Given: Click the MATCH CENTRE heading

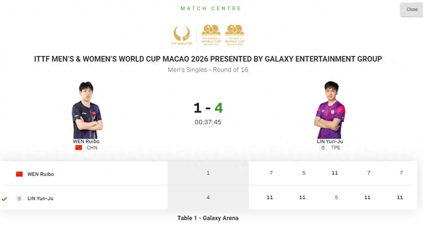Looking at the screenshot, I should [211, 9].
